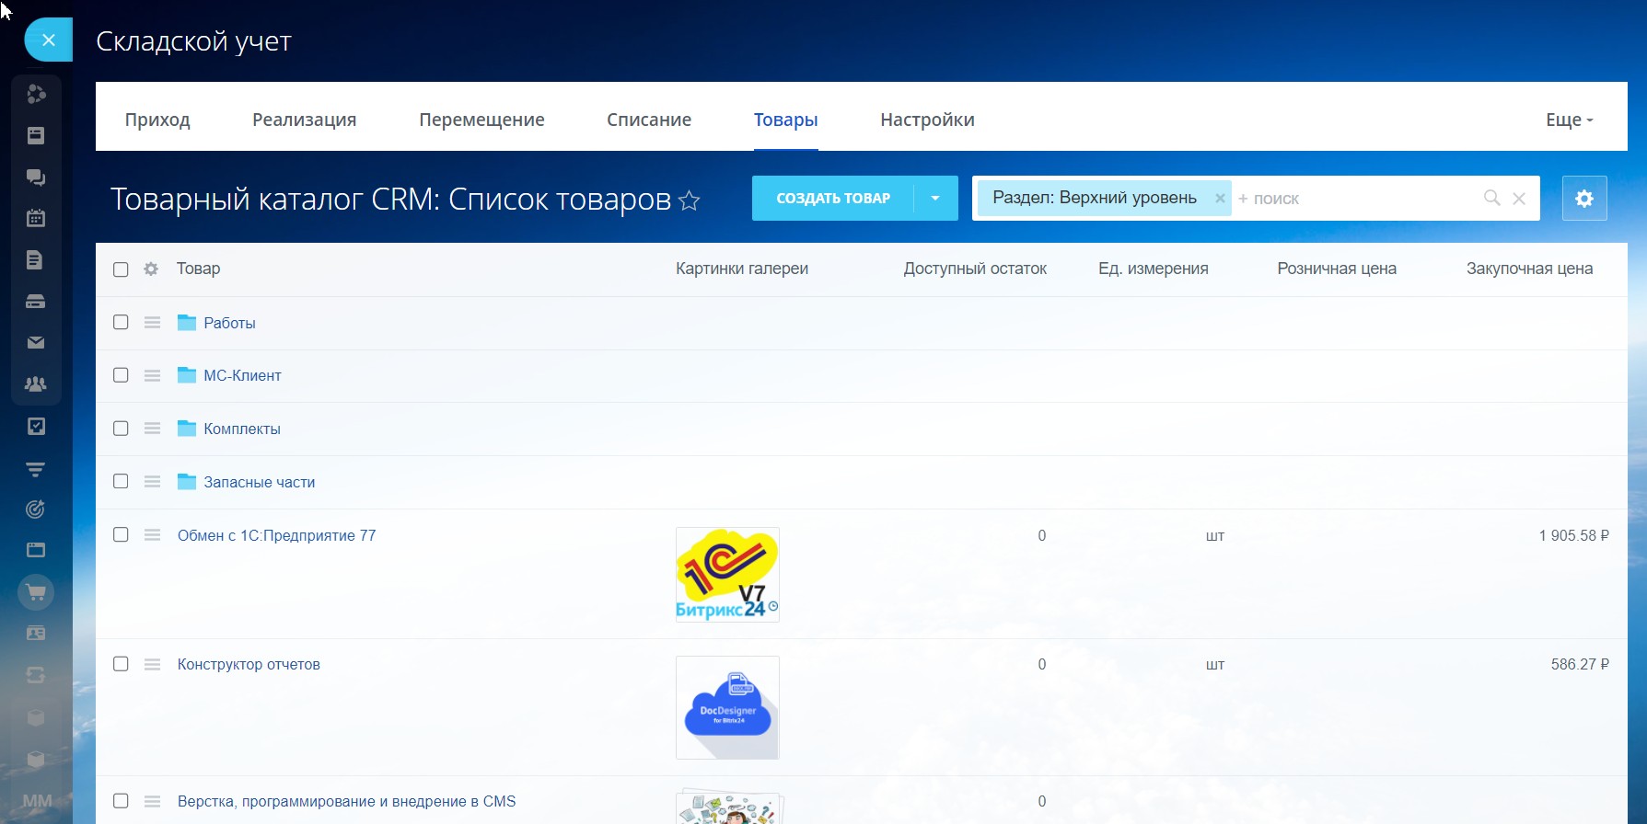Screen dimensions: 1647x824
Task: Click the tasks checkmark icon in the sidebar
Action: click(36, 427)
